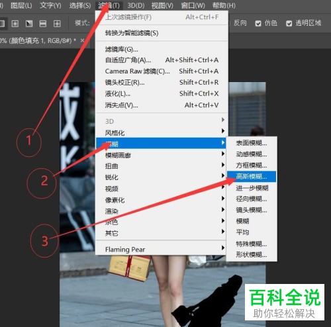This screenshot has width=331, height=327.
Task: Open Camera Raw 滤镜(C)...
Action: 162,71
